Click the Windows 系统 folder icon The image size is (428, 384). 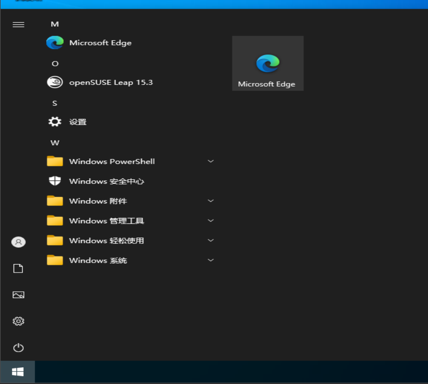tap(55, 260)
